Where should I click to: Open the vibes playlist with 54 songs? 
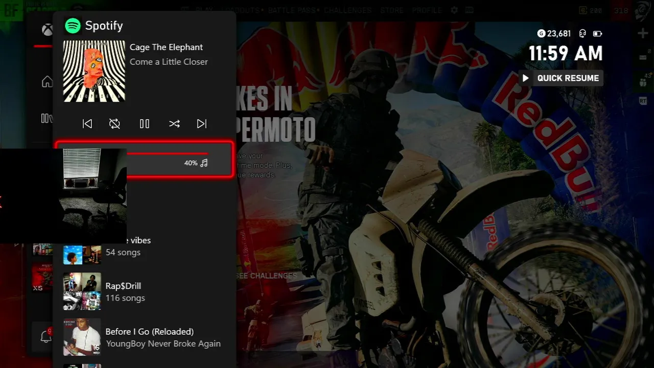click(x=145, y=246)
